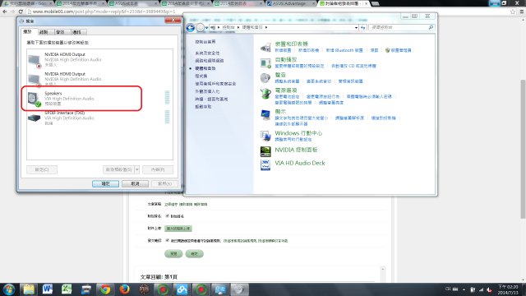526x296 pixels.
Task: Click the green Preview button in reply form
Action: tap(173, 254)
